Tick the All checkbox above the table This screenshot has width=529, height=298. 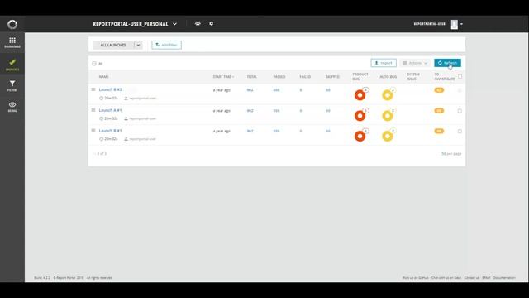94,64
